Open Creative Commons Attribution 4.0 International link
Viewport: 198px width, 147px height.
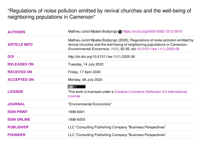tap(151, 92)
